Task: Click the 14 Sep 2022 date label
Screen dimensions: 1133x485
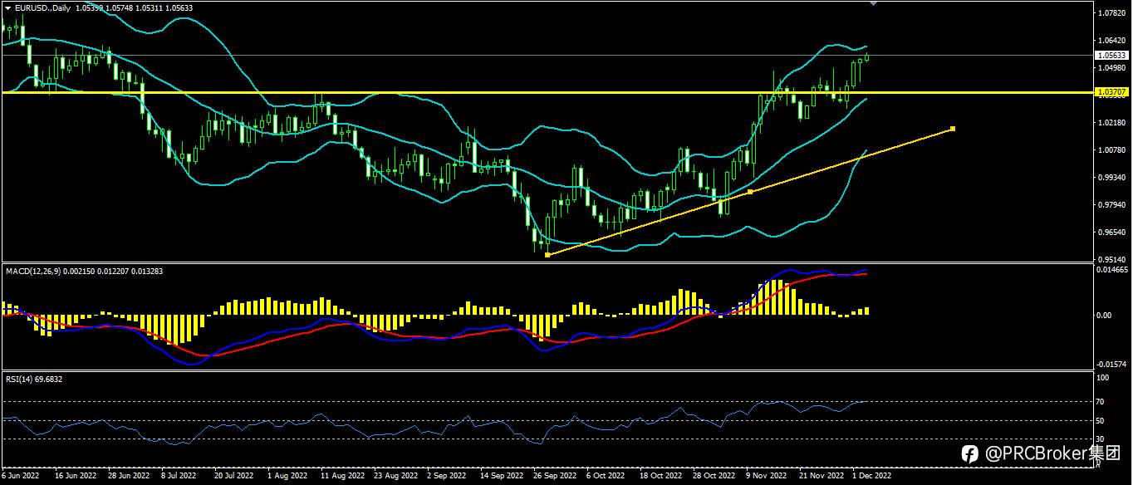Action: (503, 477)
